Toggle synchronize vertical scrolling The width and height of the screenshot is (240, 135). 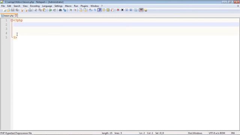coord(81,10)
